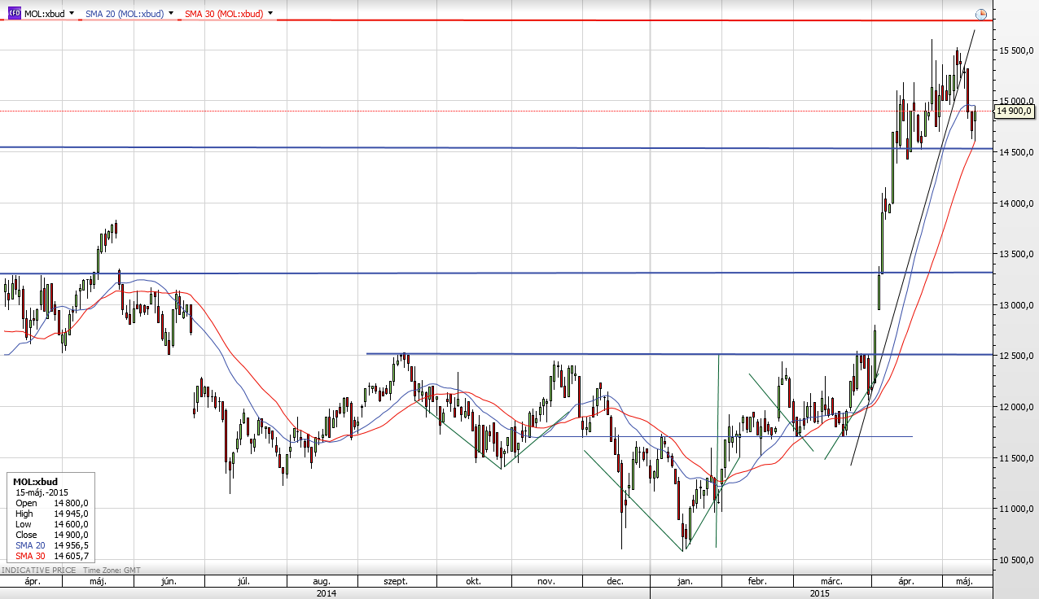Click the 12 500,0 price axis label
Screen dimensions: 1039x599
tap(1015, 356)
